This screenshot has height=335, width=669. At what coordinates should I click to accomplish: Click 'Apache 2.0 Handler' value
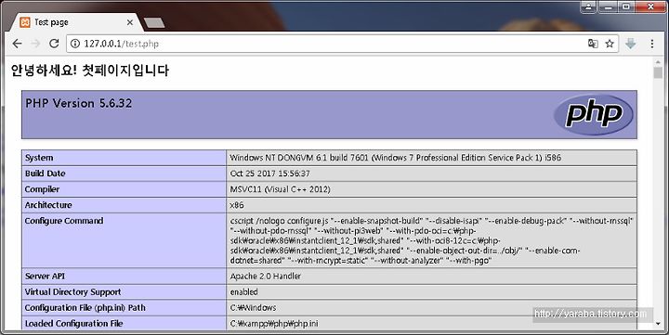coord(266,277)
